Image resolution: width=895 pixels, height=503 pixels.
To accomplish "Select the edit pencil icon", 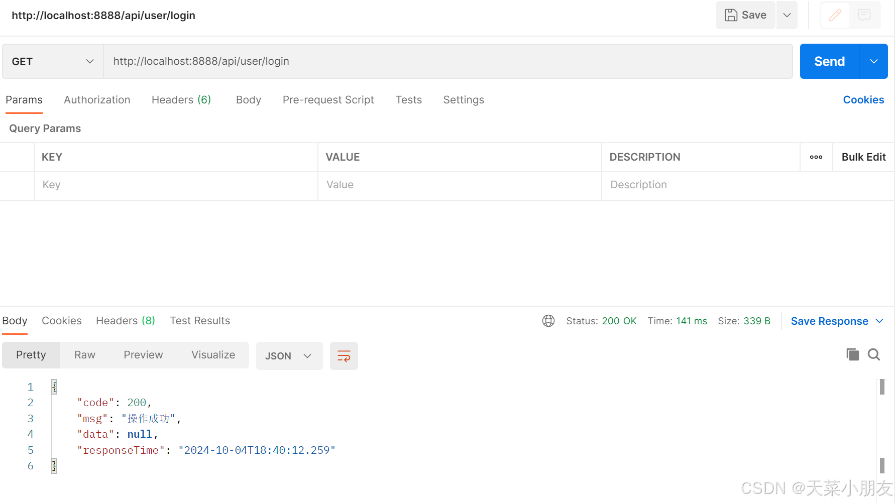I will coord(835,15).
